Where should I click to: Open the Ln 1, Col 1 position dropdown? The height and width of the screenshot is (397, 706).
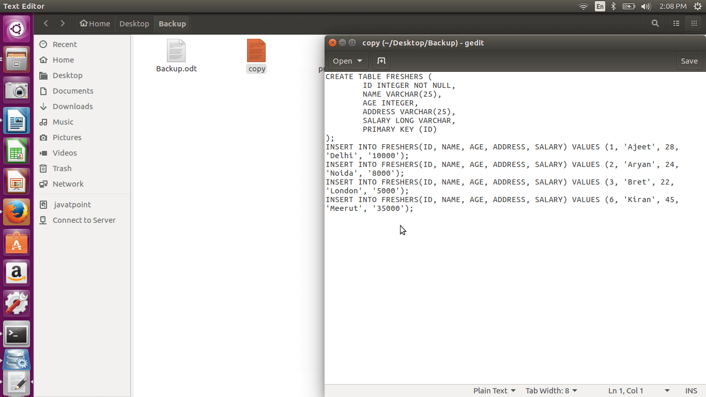(x=639, y=391)
